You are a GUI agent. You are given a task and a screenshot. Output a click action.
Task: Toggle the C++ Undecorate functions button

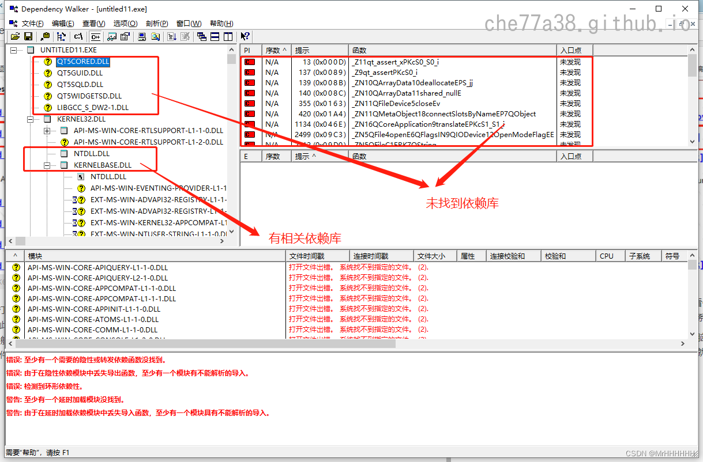95,36
